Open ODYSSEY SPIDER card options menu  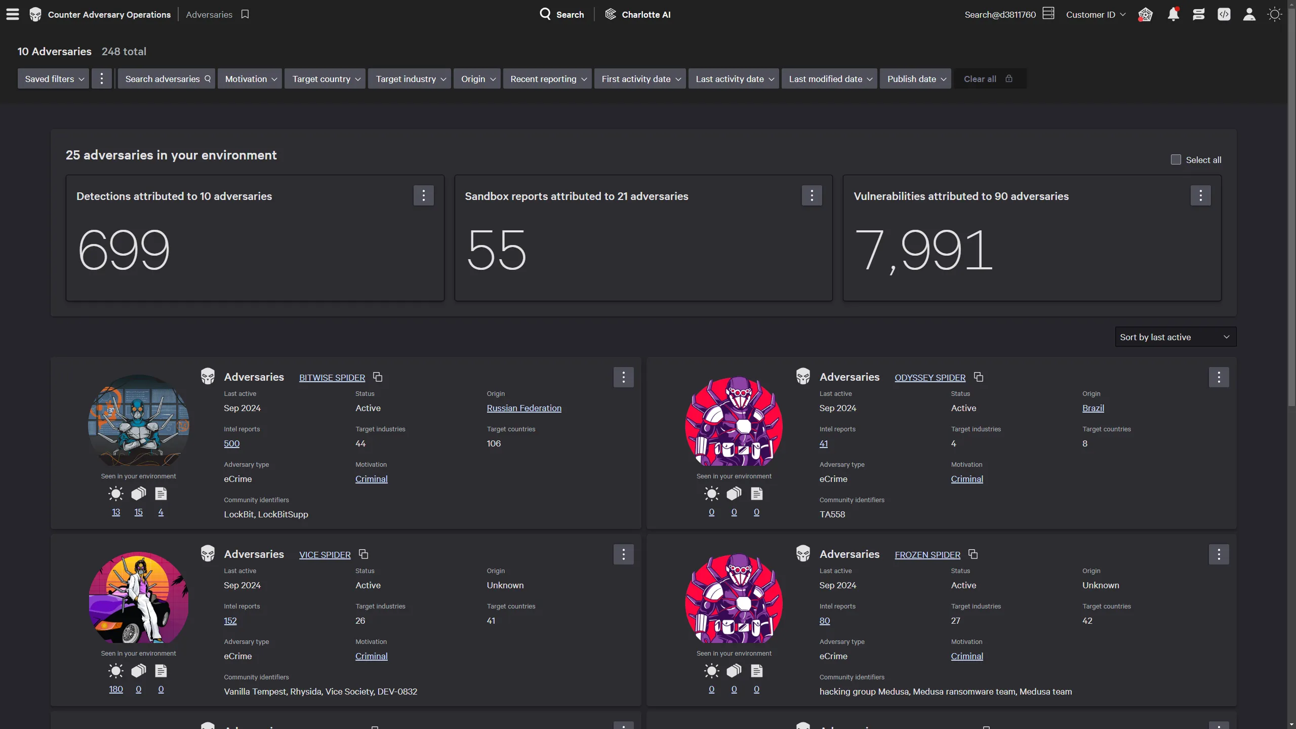click(1219, 377)
